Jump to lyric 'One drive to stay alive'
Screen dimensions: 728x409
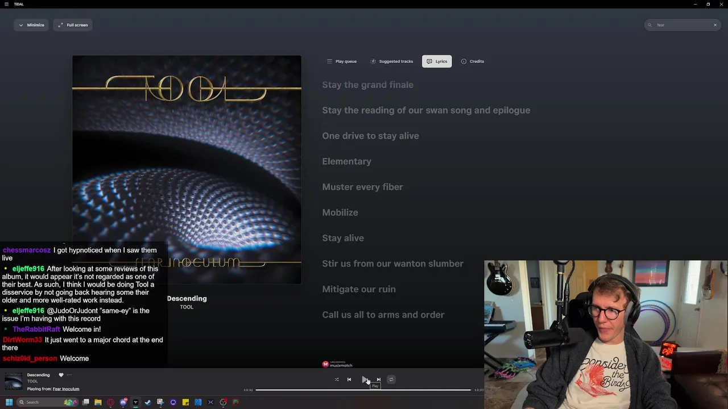[370, 136]
